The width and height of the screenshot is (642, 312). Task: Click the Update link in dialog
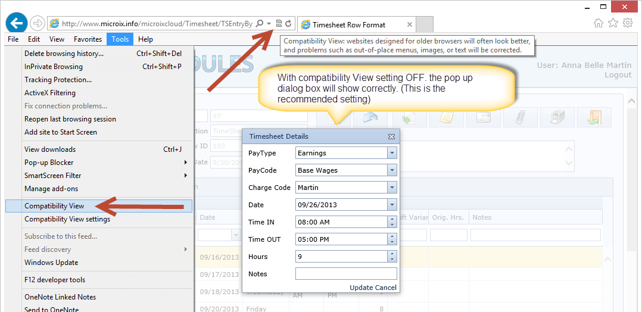[x=361, y=288]
